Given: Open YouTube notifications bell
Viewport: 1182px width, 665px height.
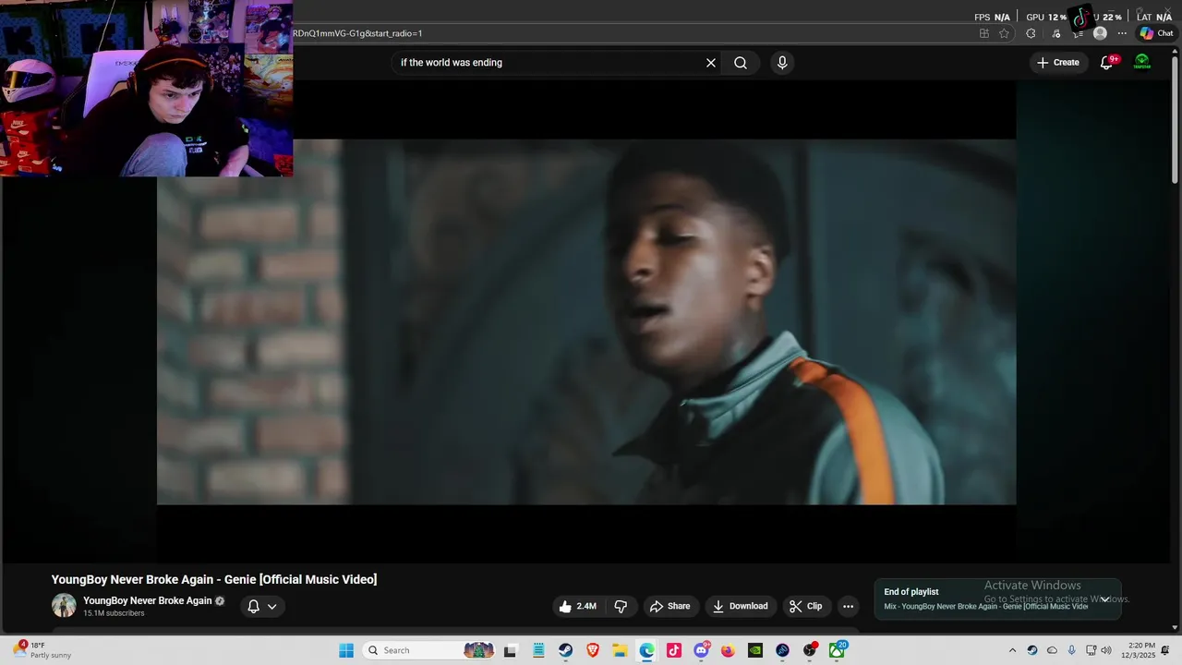Looking at the screenshot, I should pos(1106,63).
